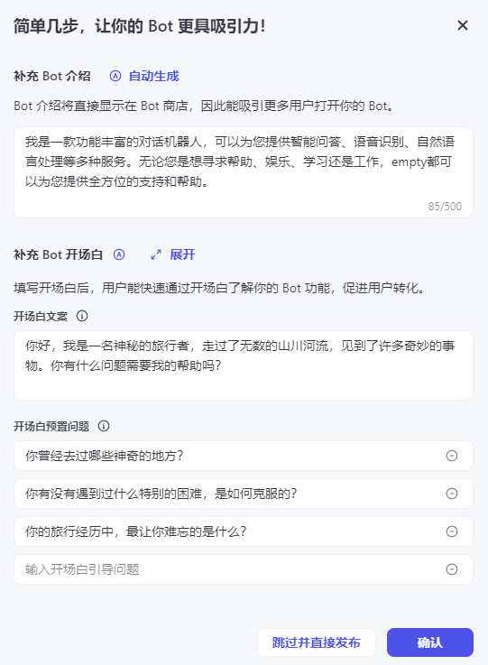Click the info icon next to 开场白预置问题
The image size is (488, 665).
point(104,426)
